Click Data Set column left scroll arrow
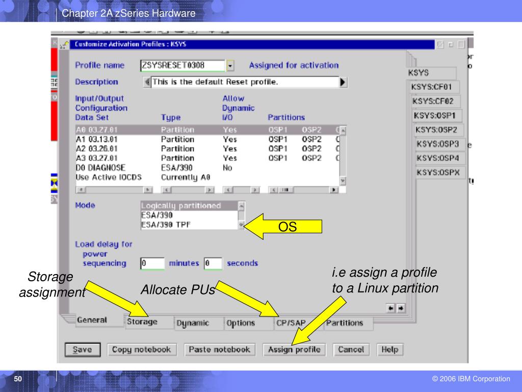The image size is (522, 392). coord(81,190)
